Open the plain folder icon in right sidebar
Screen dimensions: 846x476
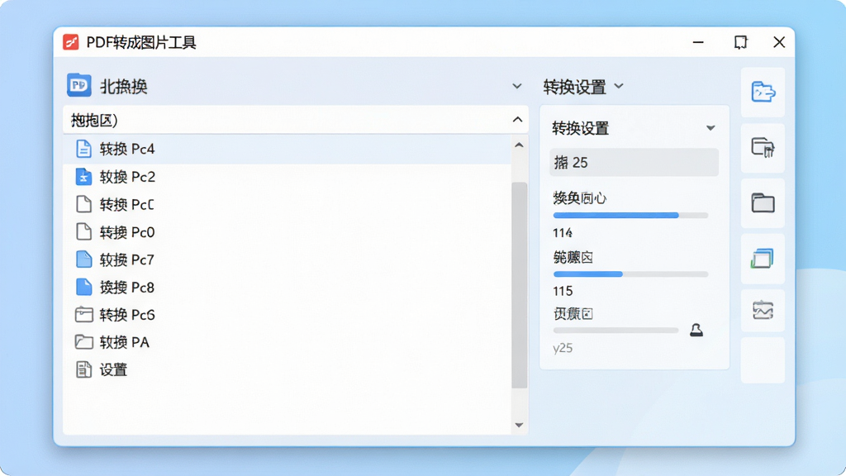coord(763,203)
